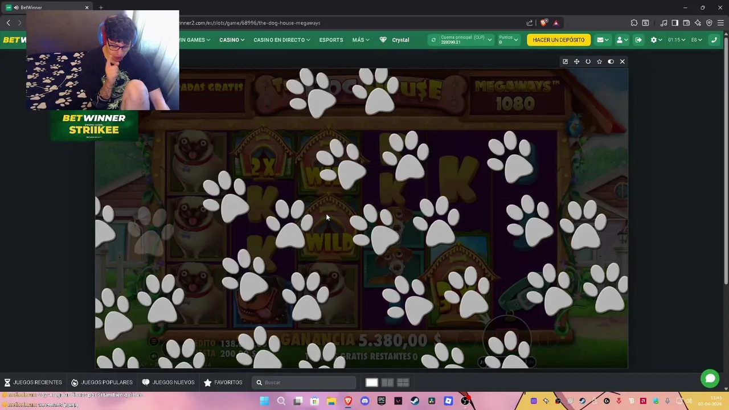Viewport: 729px width, 410px height.
Task: Click HACER UN DEPÓSITO button
Action: (x=559, y=40)
